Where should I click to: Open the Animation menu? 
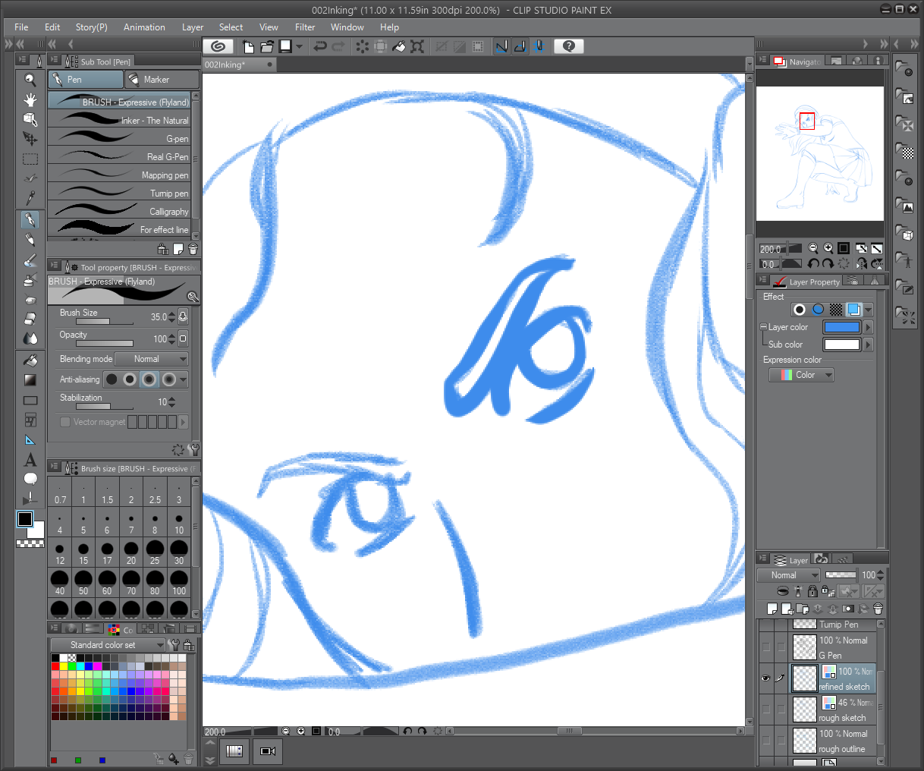(144, 27)
